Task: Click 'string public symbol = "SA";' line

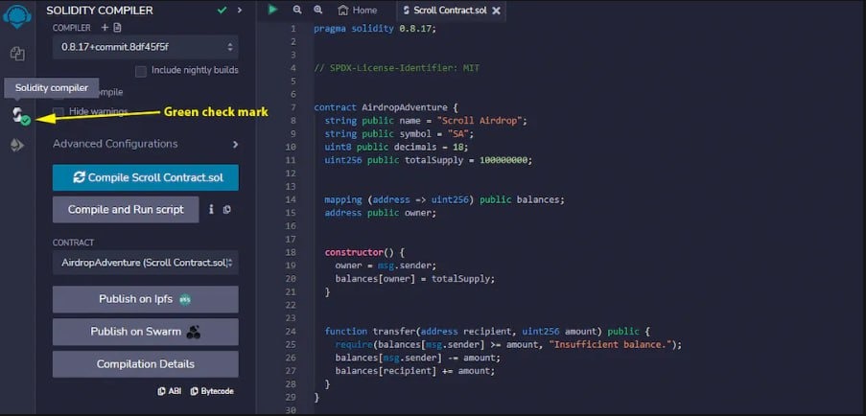Action: [x=399, y=134]
